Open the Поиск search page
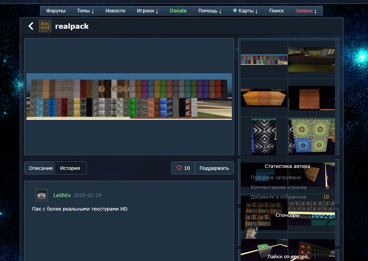Viewport: 368px width, 261px height. 277,11
